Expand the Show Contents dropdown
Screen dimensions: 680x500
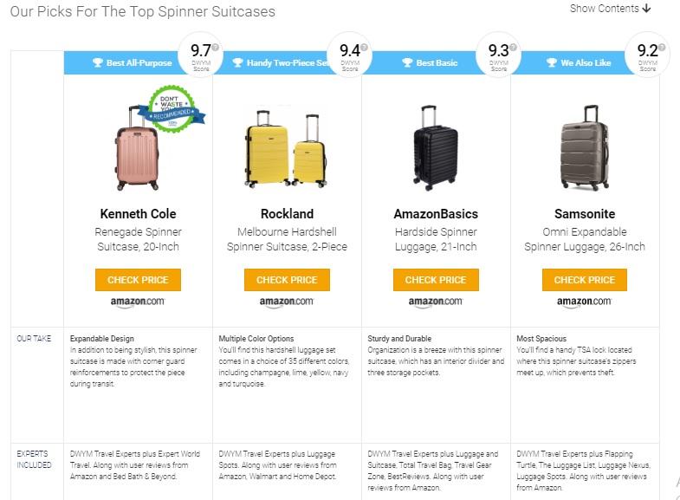tap(610, 9)
